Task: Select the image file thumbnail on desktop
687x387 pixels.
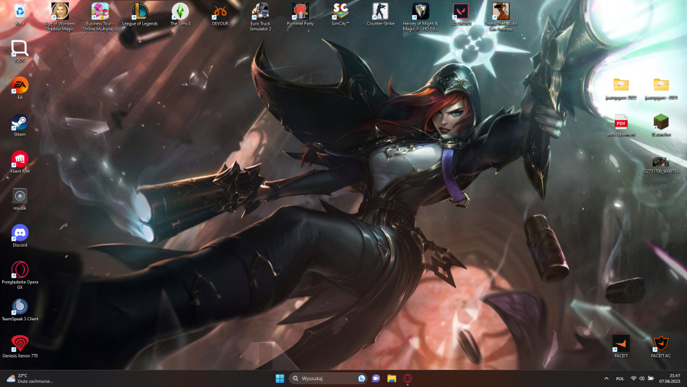Action: (x=661, y=165)
